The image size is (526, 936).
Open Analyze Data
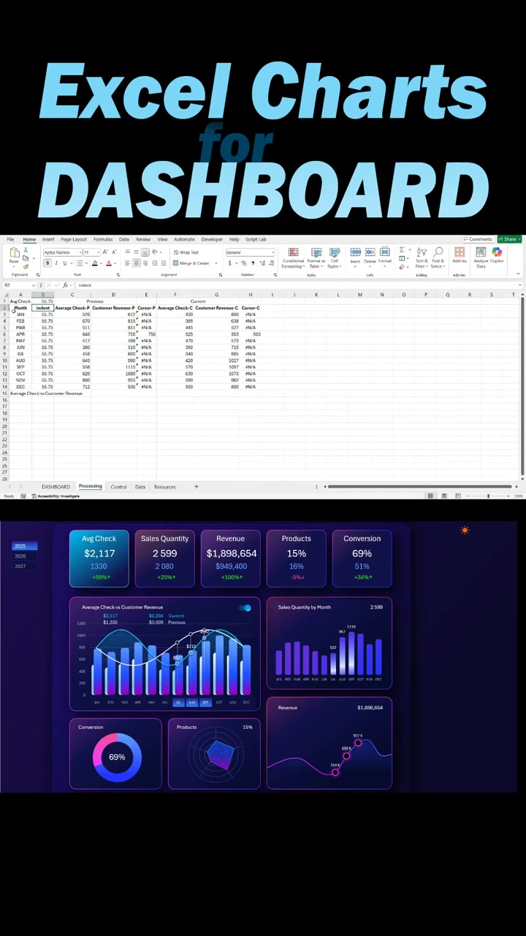(x=481, y=257)
